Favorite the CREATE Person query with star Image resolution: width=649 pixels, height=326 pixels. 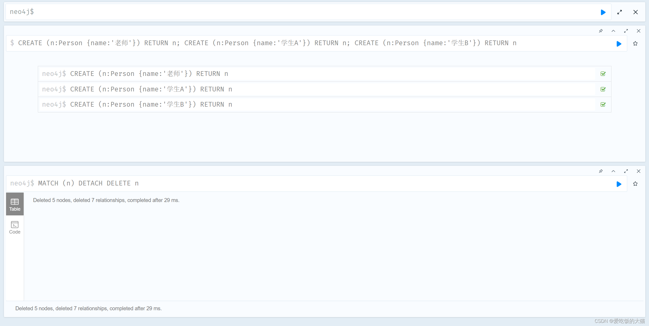click(635, 44)
